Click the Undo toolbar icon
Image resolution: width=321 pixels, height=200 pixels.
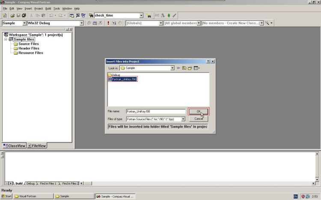click(51, 15)
